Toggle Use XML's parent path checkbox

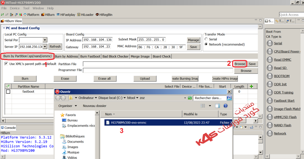(6, 64)
